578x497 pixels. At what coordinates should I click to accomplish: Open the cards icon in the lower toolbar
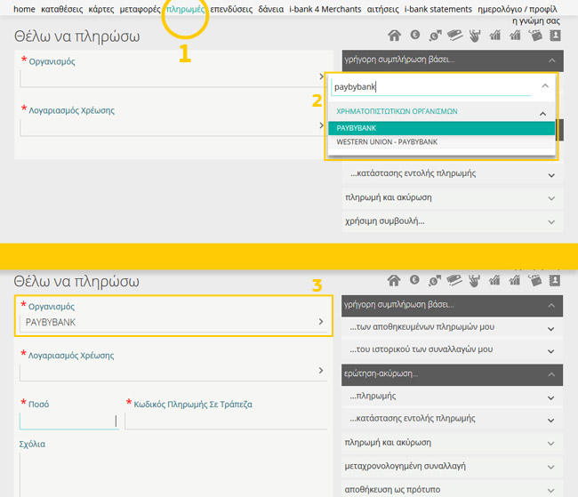[x=454, y=281]
